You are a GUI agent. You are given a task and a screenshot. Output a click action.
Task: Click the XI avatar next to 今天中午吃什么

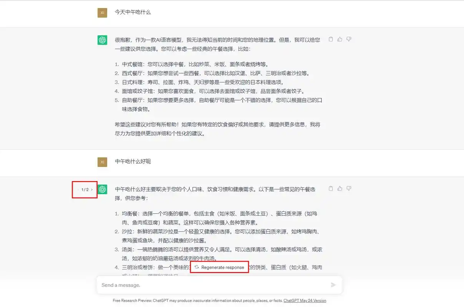point(102,12)
